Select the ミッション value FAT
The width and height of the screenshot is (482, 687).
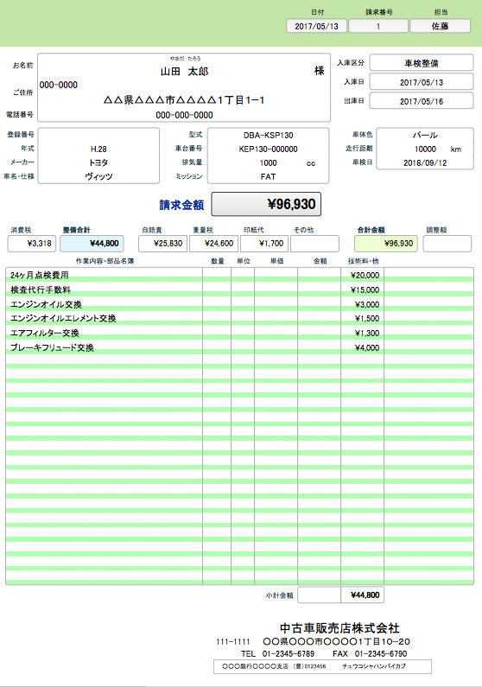[x=268, y=176]
